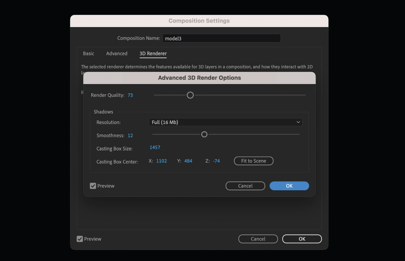405x261 pixels.
Task: Select the 3D Renderer tab
Action: (x=153, y=53)
